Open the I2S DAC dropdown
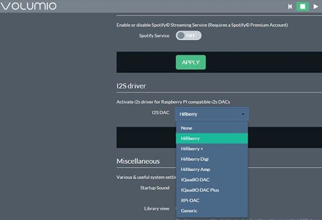The image size is (322, 220). tap(212, 114)
